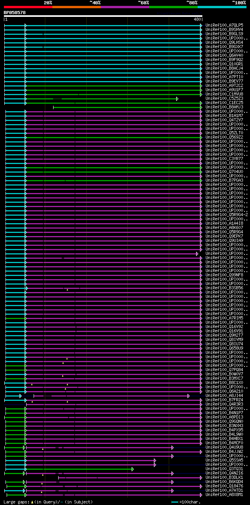The image size is (250, 505).
Task: Select UniRef100_Q9UIA9 label
Action: 224,240
